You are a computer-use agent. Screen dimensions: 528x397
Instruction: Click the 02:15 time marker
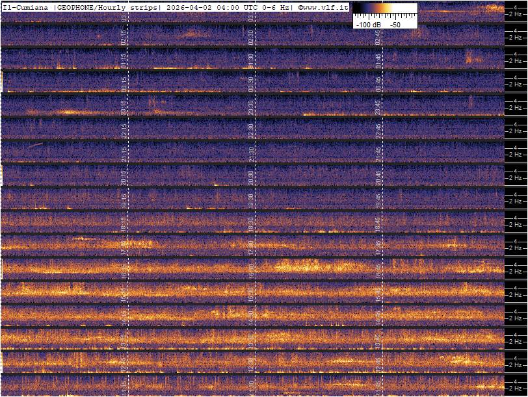(x=124, y=38)
